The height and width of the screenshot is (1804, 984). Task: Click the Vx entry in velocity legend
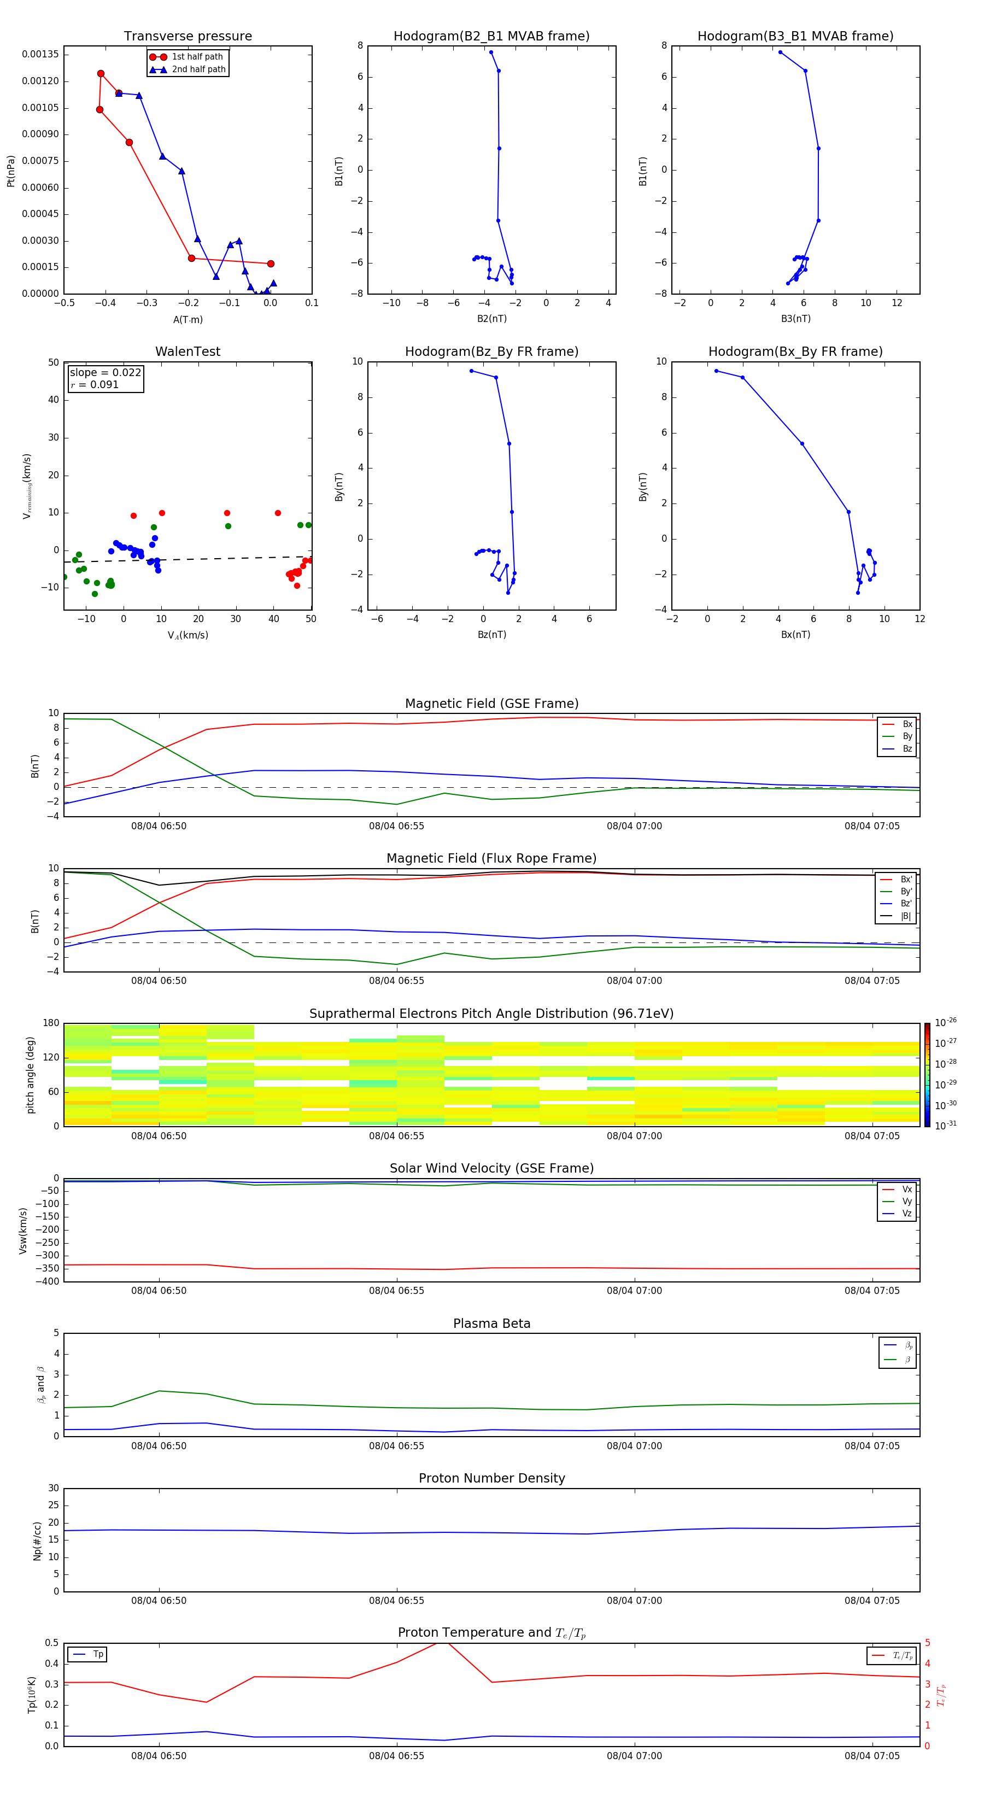click(897, 1189)
